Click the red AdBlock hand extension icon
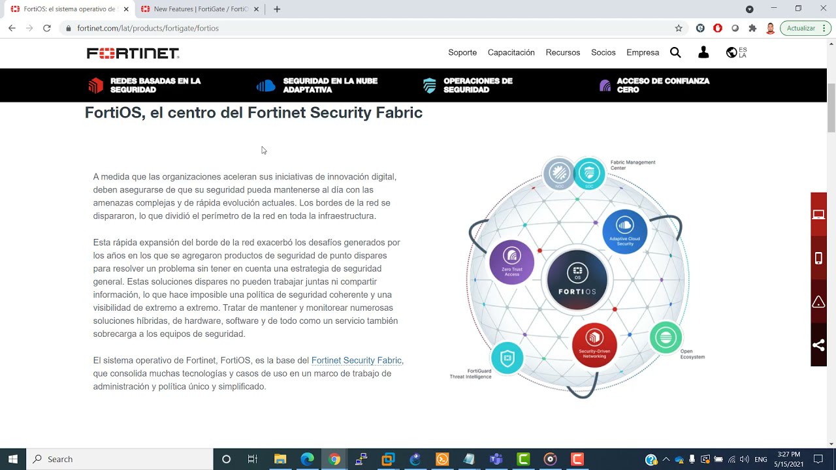 718,28
